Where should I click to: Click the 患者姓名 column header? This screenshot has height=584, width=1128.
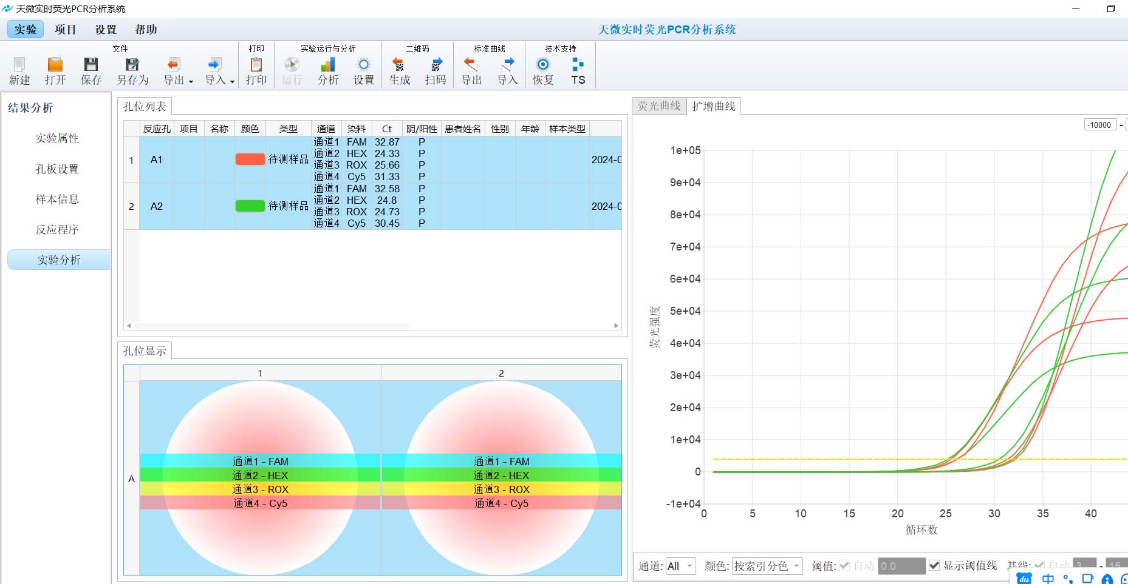[x=463, y=129]
